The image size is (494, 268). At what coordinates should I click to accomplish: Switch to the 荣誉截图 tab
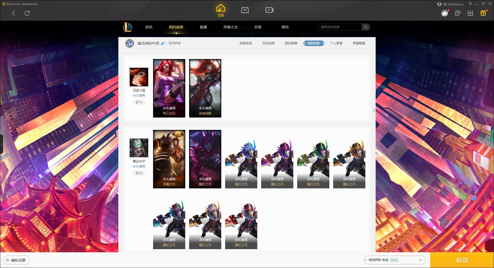pos(359,43)
